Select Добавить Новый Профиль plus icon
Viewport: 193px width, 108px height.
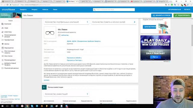3,64
